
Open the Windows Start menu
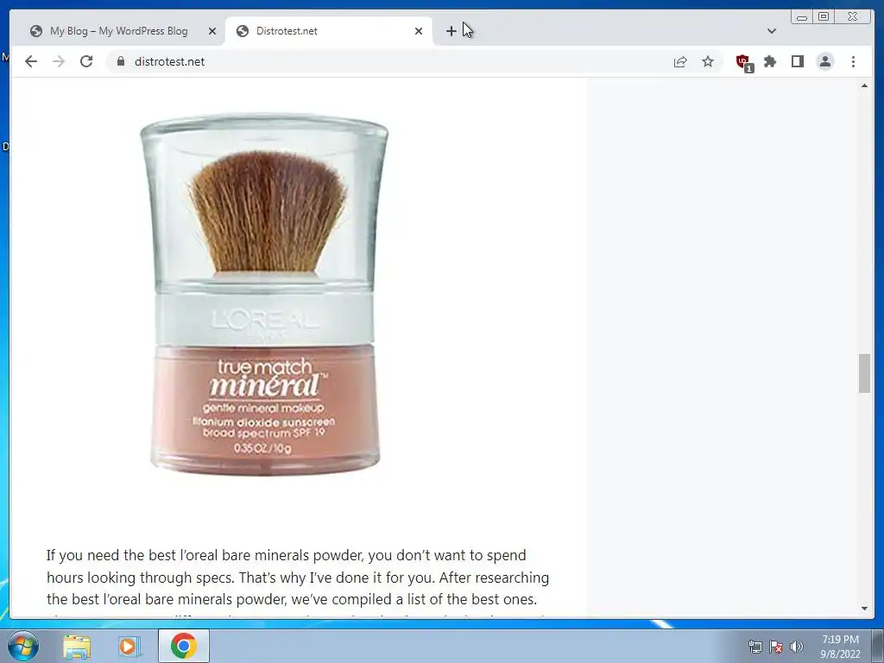coord(22,646)
